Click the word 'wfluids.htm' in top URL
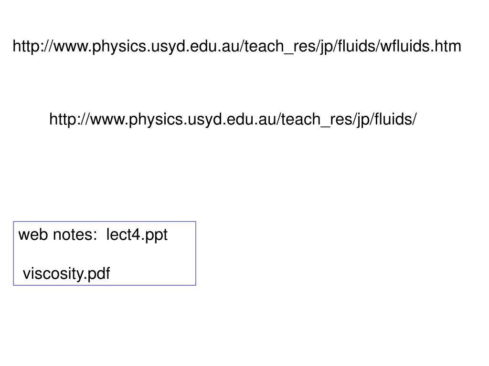 pos(421,46)
